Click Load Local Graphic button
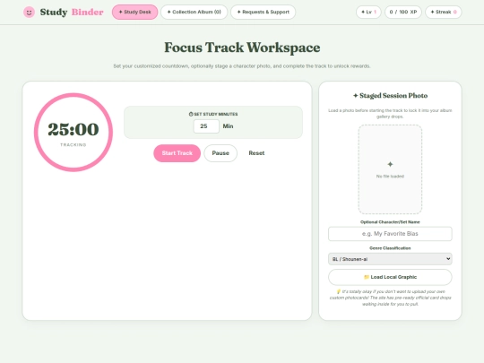The image size is (484, 363). 390,277
